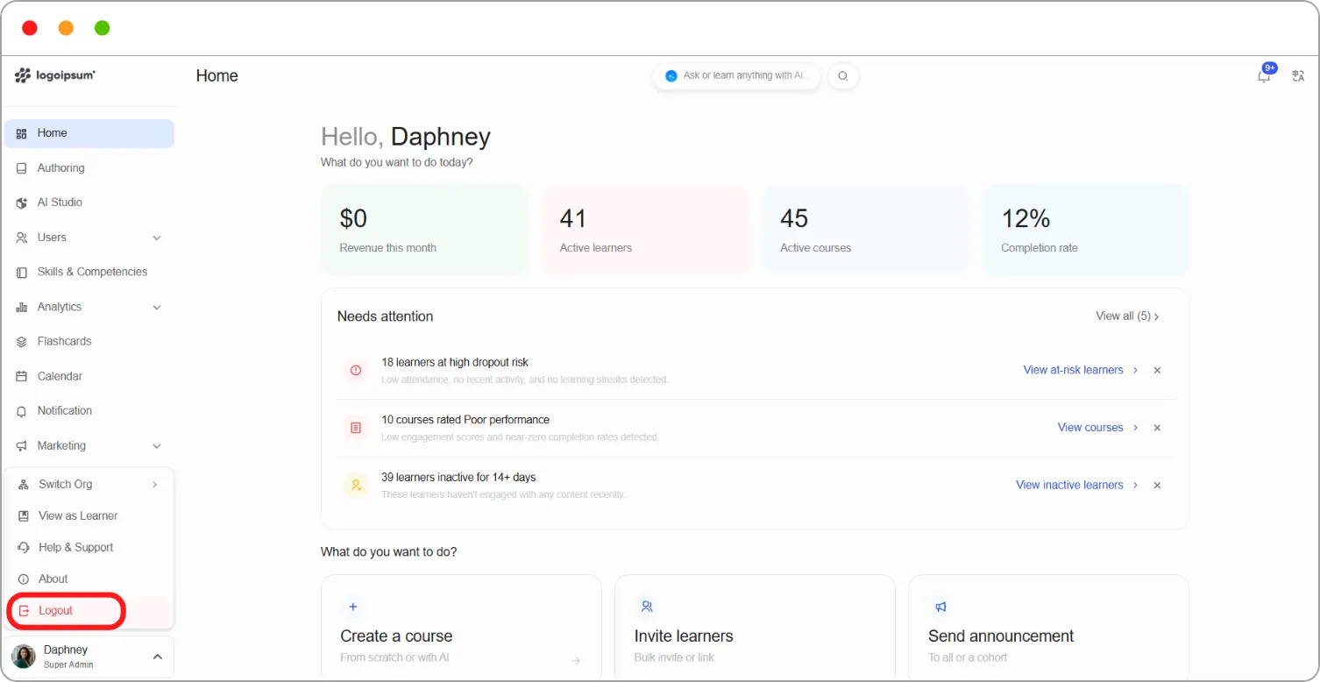Click the arrow on Create a course card
This screenshot has height=682, width=1320.
576,660
